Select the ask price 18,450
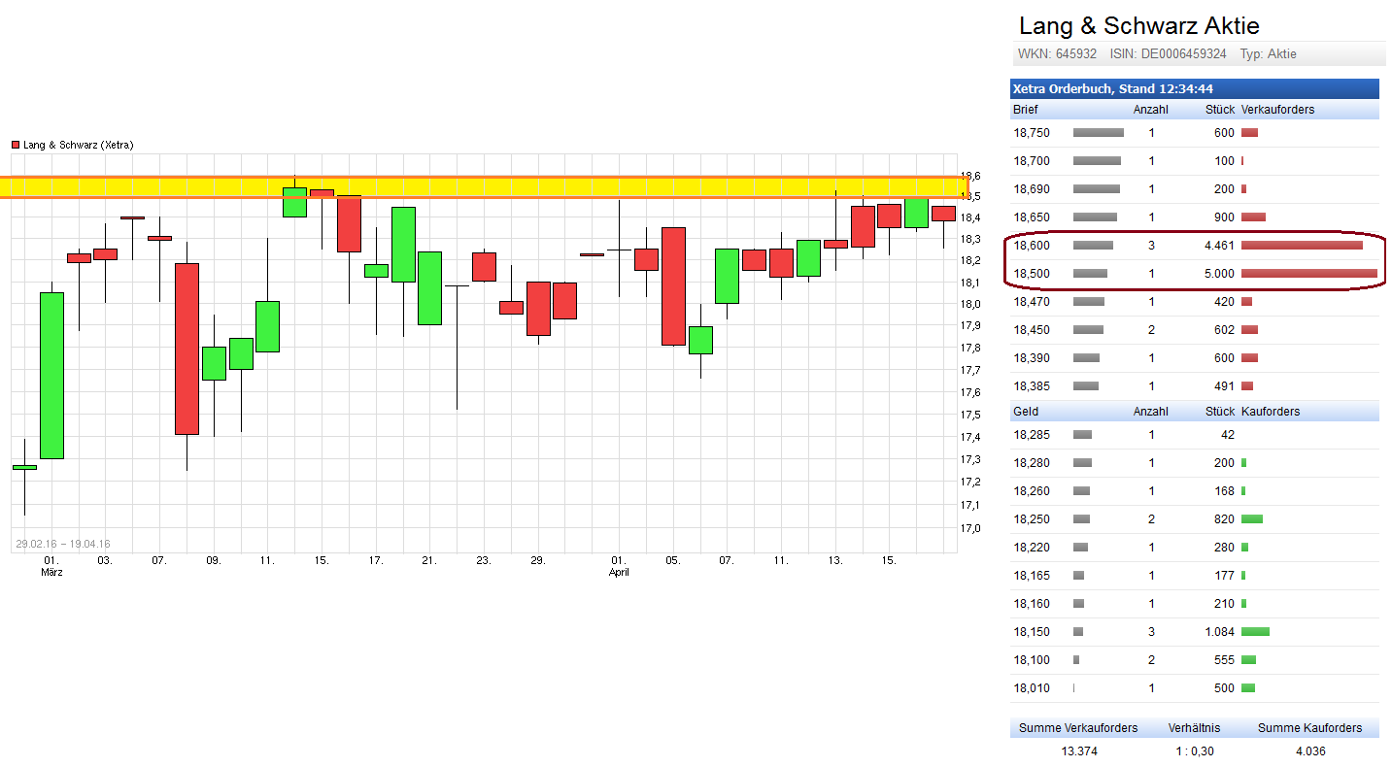Screen dimensions: 1392x767 [x=1032, y=330]
